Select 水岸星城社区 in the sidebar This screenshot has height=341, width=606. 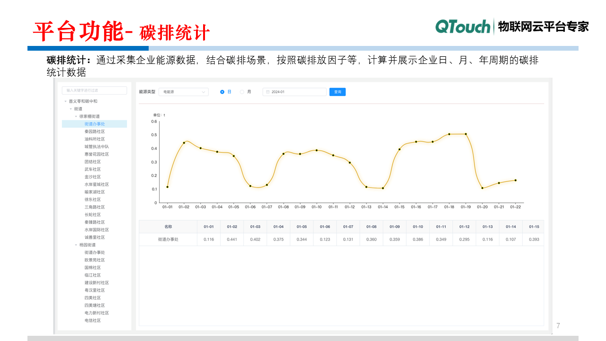(x=96, y=184)
